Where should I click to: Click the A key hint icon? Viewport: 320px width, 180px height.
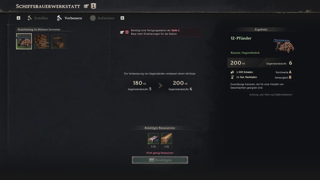tap(18, 18)
